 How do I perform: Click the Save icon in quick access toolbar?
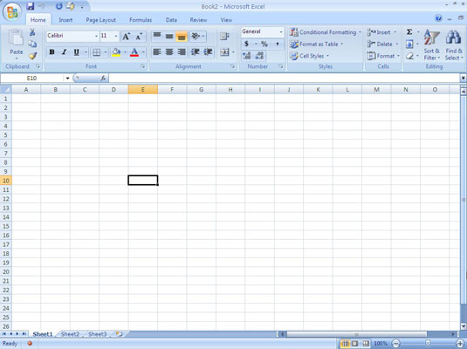pyautogui.click(x=31, y=6)
